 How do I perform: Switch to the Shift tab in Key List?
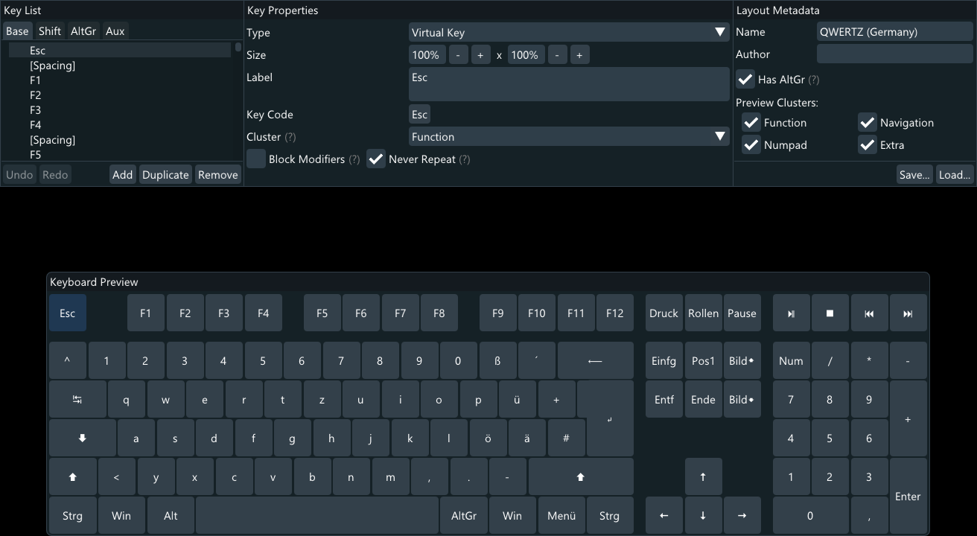point(49,31)
